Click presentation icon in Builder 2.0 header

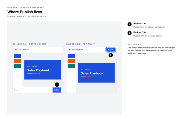70,50
